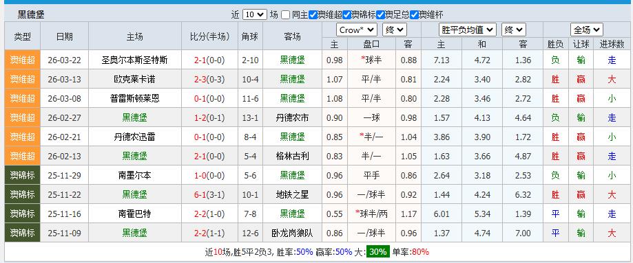Click the green 30% over-rate badge
Image resolution: width=633 pixels, height=263 pixels.
[378, 252]
